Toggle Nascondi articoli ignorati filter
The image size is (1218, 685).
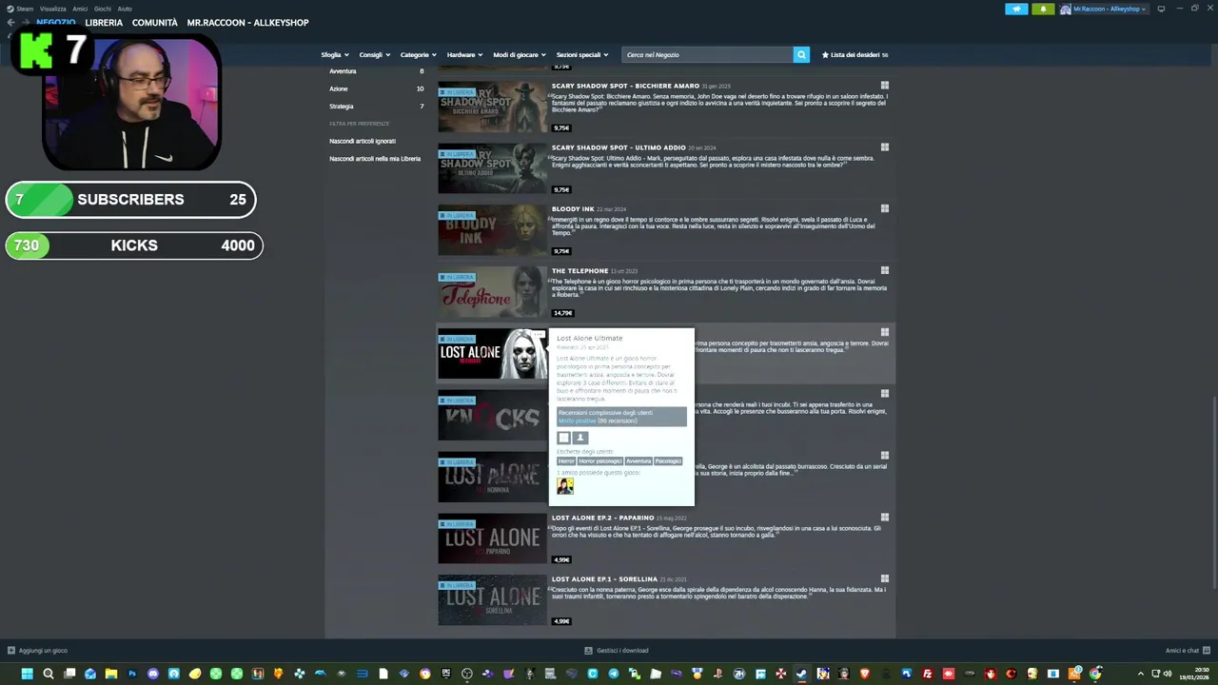(363, 141)
